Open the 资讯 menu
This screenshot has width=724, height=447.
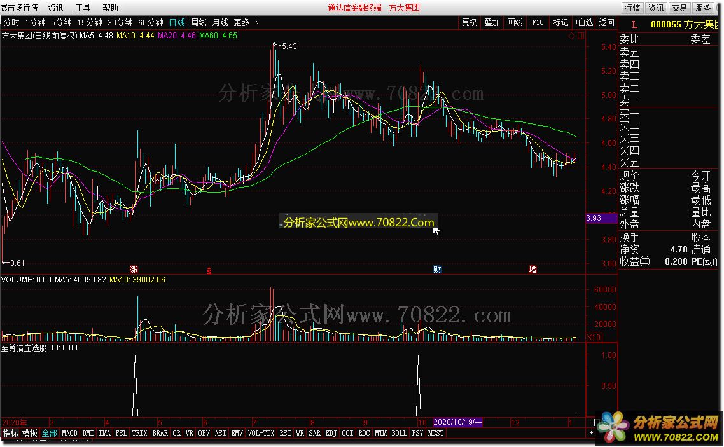pos(55,8)
